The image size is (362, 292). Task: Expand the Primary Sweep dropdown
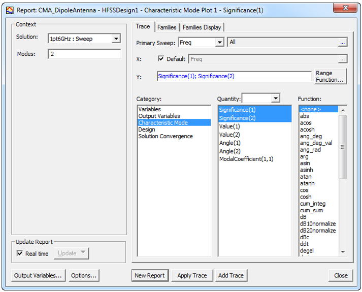[x=219, y=43]
